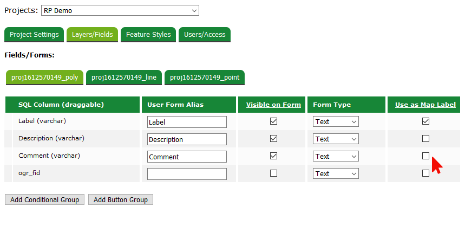Screen dimensions: 465x226
Task: Disable Use as Map Label for Label
Action: coord(425,121)
